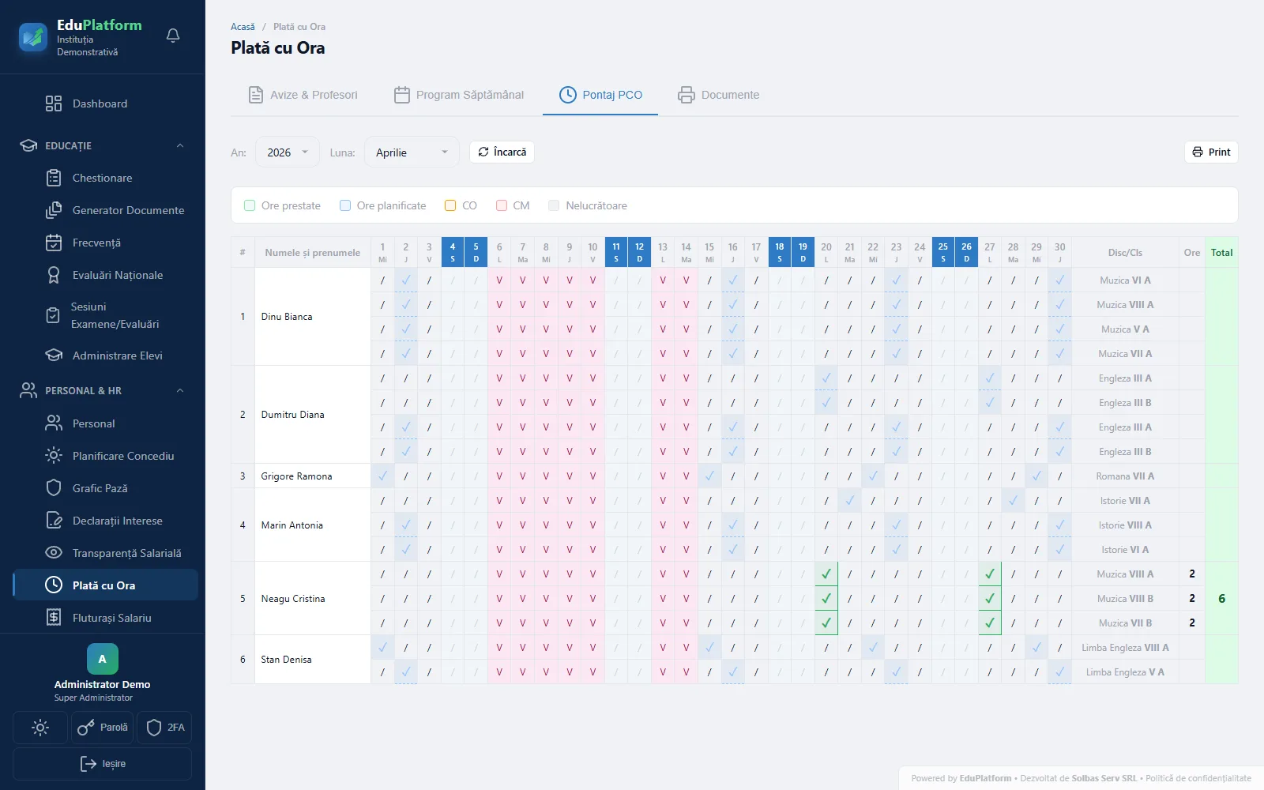1264x790 pixels.
Task: Collapse the PERSONAL & HR section
Action: (103, 390)
